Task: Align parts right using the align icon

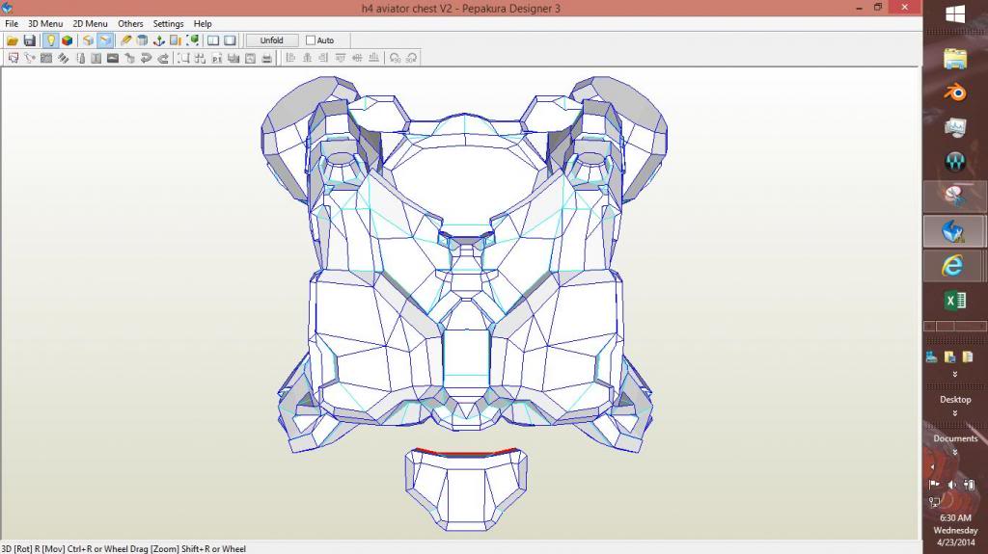Action: 324,58
